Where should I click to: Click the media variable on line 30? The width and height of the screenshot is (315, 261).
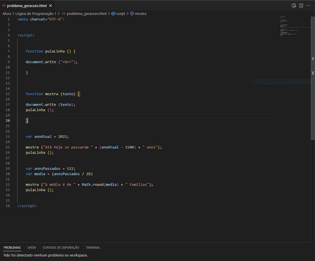click(40, 174)
